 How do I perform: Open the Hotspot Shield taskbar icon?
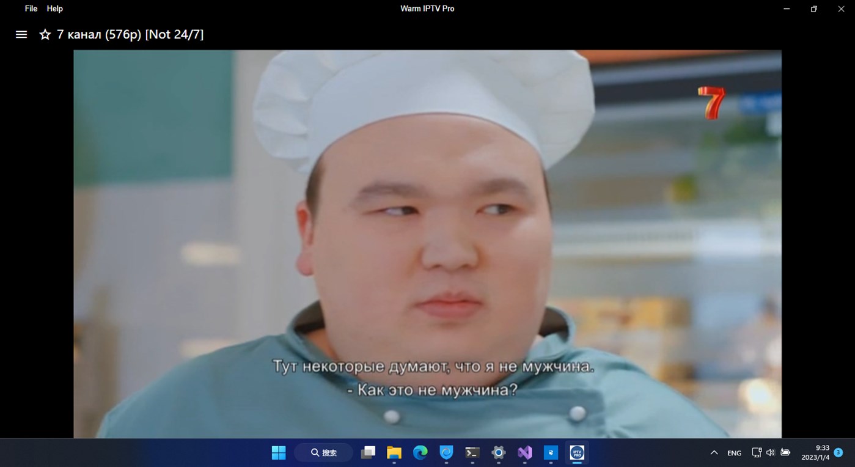pyautogui.click(x=446, y=452)
